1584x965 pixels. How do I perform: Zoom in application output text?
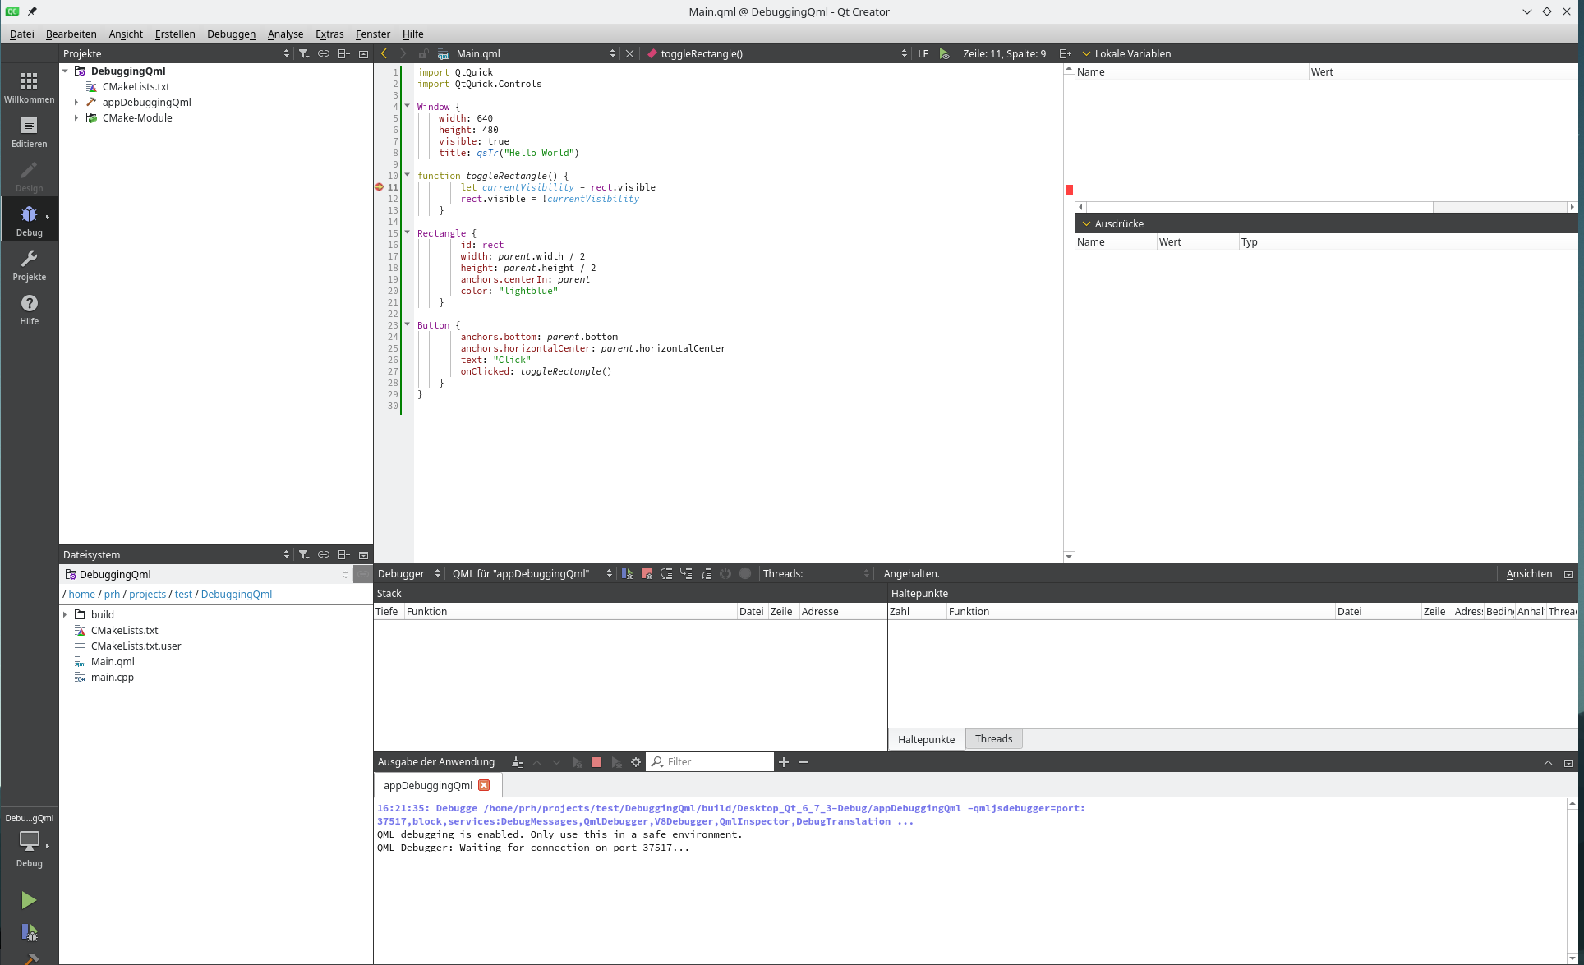[x=784, y=762]
